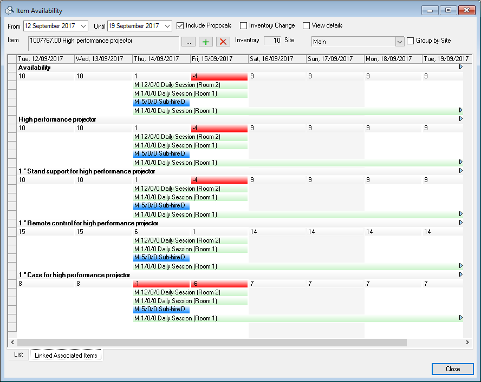Image resolution: width=481 pixels, height=382 pixels.
Task: Click the arrow at Availability row end
Action: click(x=461, y=68)
